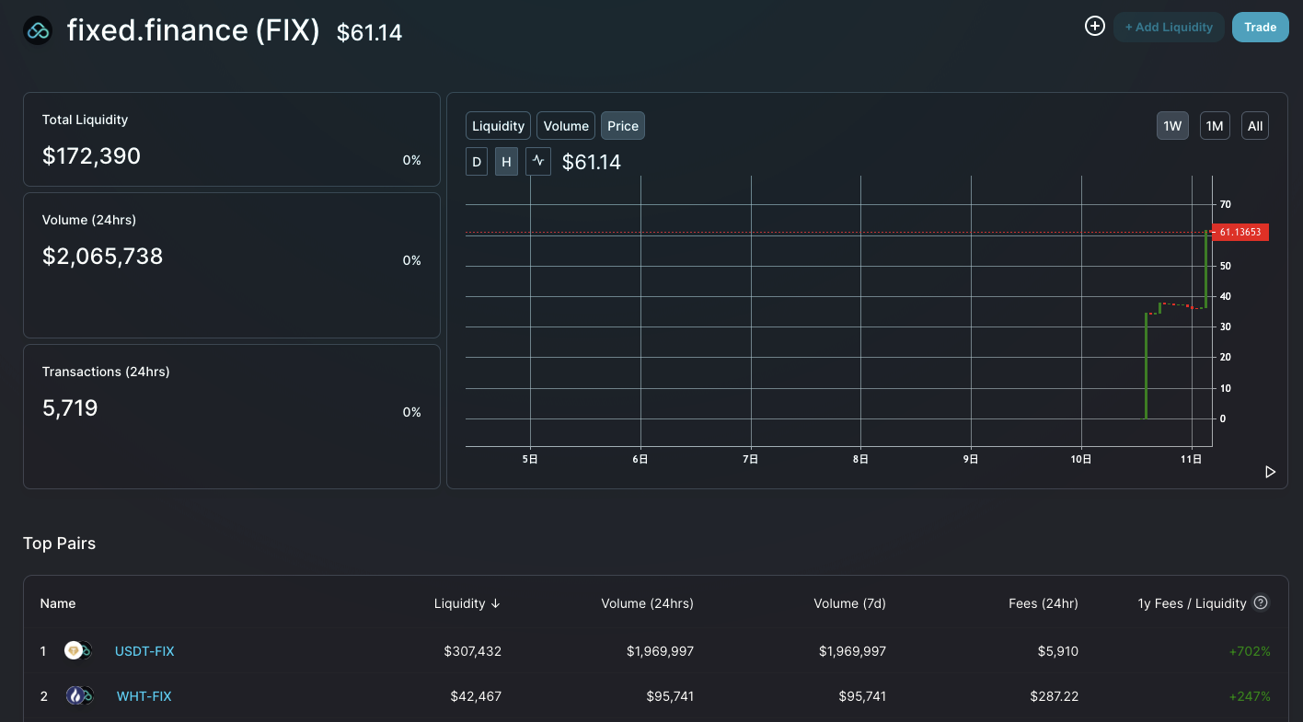Open the USDT-FIX pair link
Image resolution: width=1303 pixels, height=722 pixels.
click(x=144, y=651)
